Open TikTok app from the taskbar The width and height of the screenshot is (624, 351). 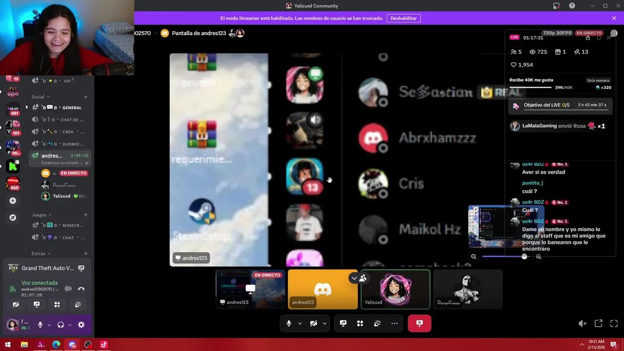[104, 345]
